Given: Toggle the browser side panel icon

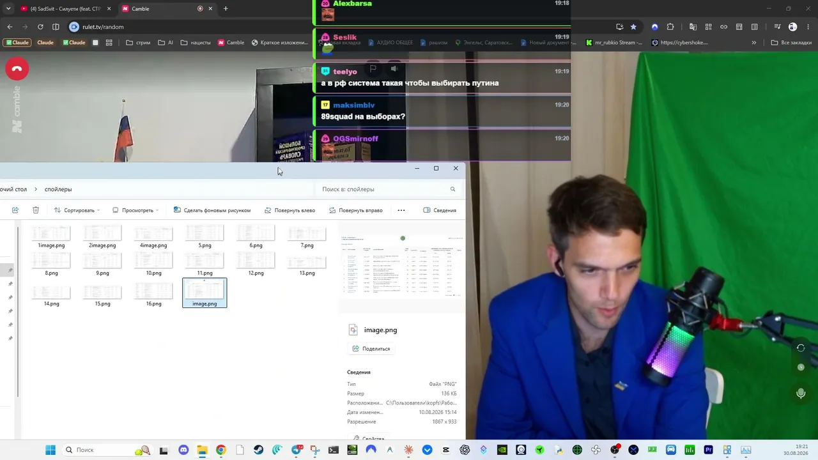Looking at the screenshot, I should [56, 27].
